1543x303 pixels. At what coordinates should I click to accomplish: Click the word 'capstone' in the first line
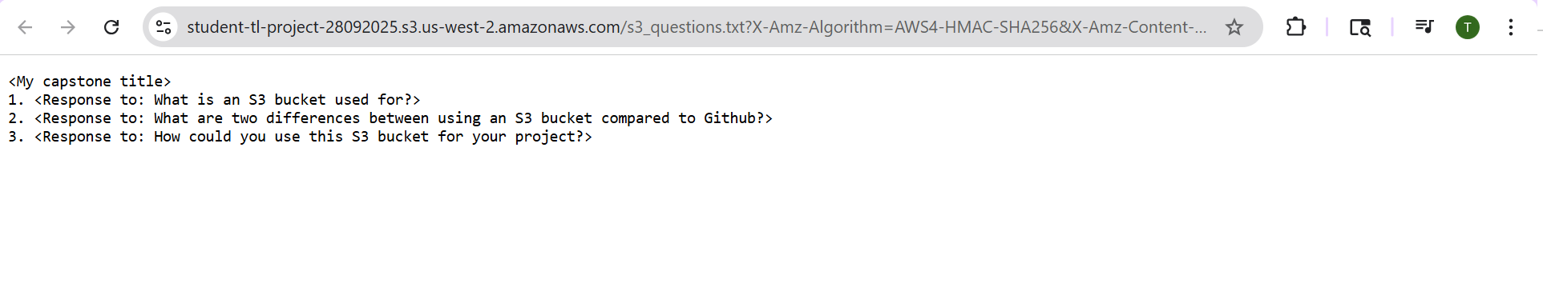point(77,82)
